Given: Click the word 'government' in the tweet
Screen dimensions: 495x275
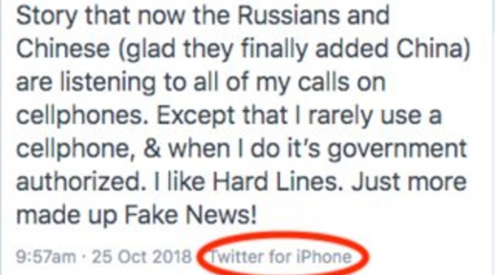Looking at the screenshot, I should (x=397, y=150).
